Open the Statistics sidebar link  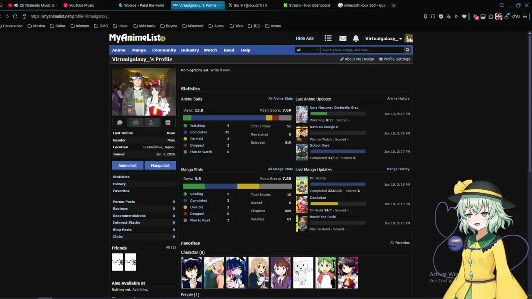[121, 176]
